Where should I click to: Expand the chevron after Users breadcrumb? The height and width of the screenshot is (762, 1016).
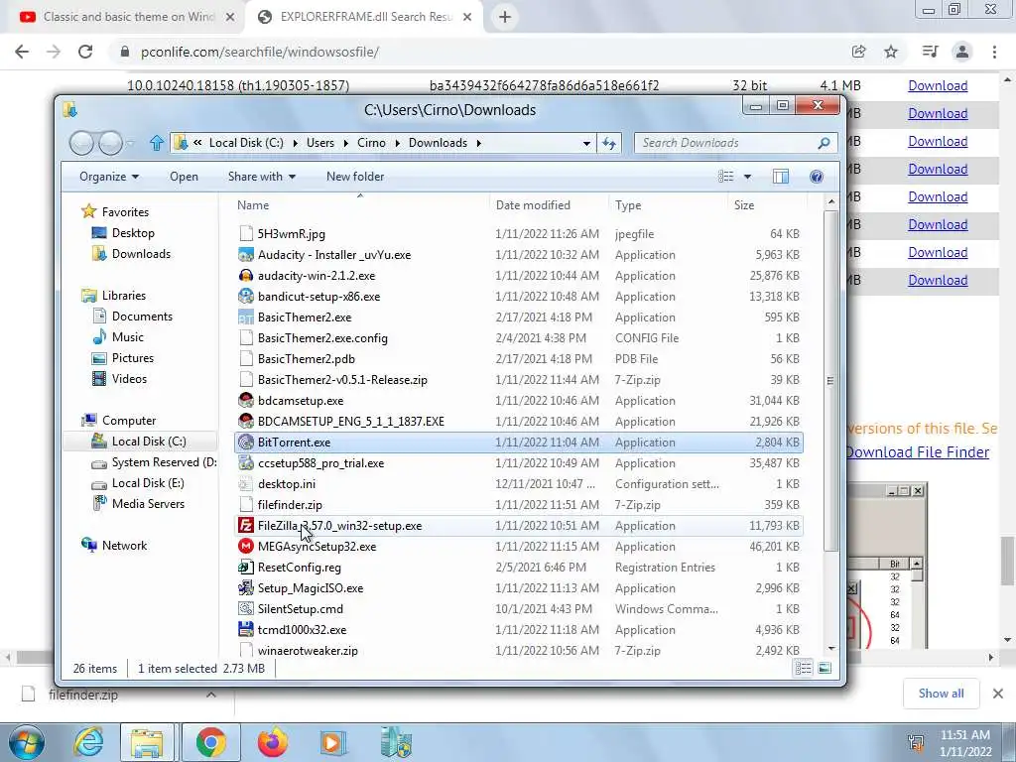pyautogui.click(x=346, y=143)
